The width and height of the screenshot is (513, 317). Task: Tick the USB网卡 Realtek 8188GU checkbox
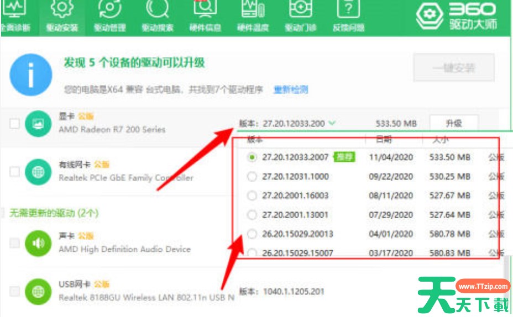[14, 291]
